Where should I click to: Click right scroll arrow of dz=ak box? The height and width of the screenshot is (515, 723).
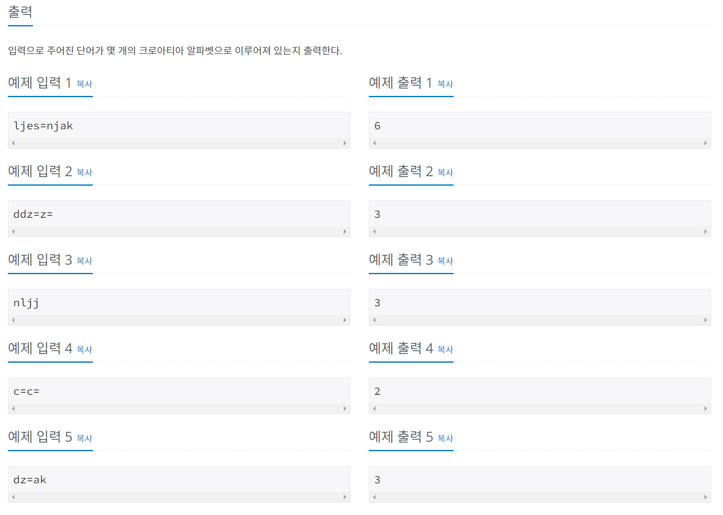[345, 497]
